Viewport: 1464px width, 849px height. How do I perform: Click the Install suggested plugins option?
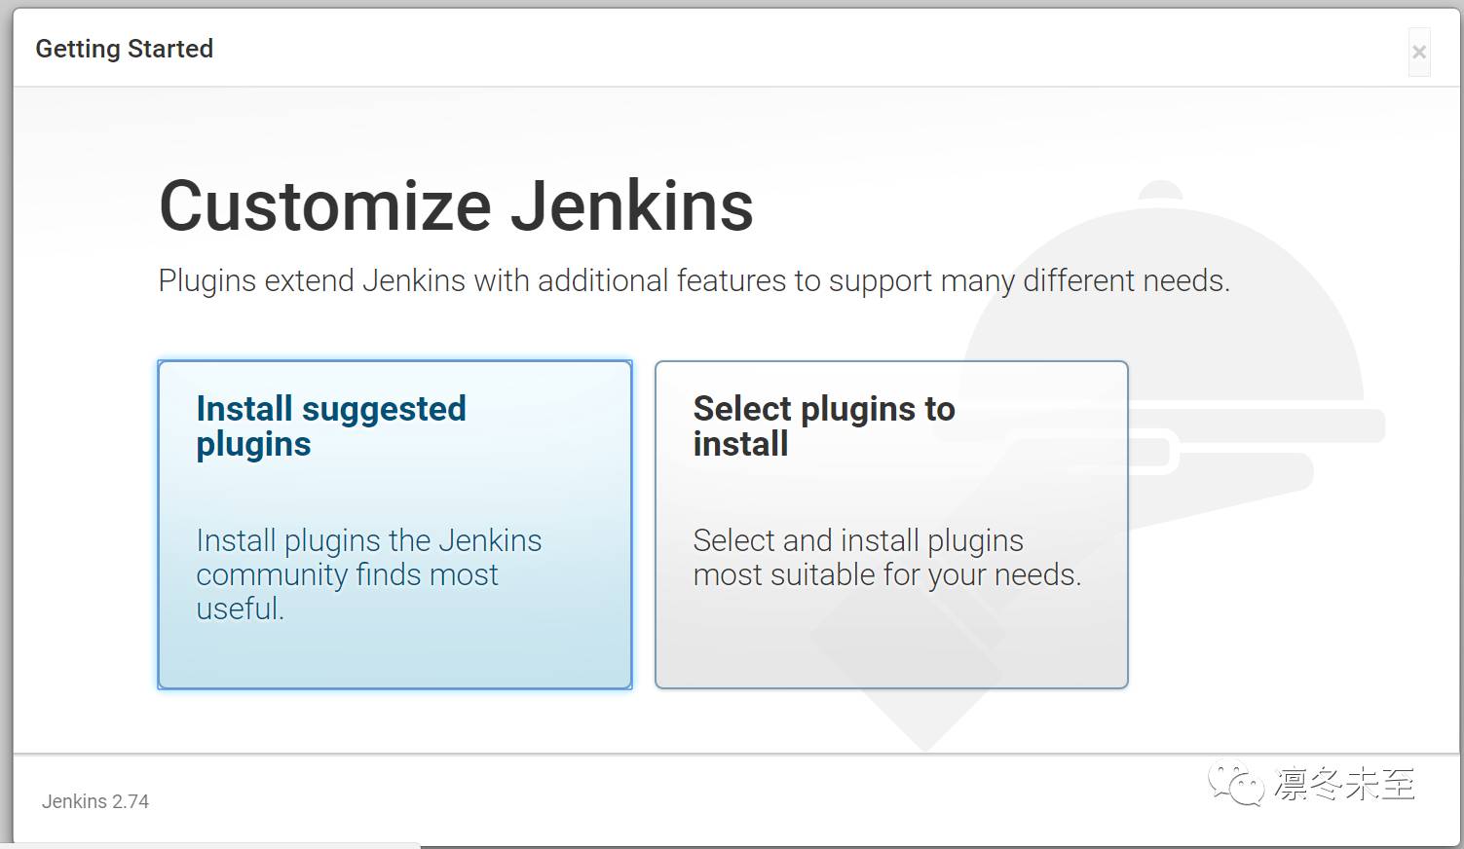coord(394,524)
